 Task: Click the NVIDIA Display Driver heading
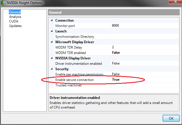click(73, 58)
